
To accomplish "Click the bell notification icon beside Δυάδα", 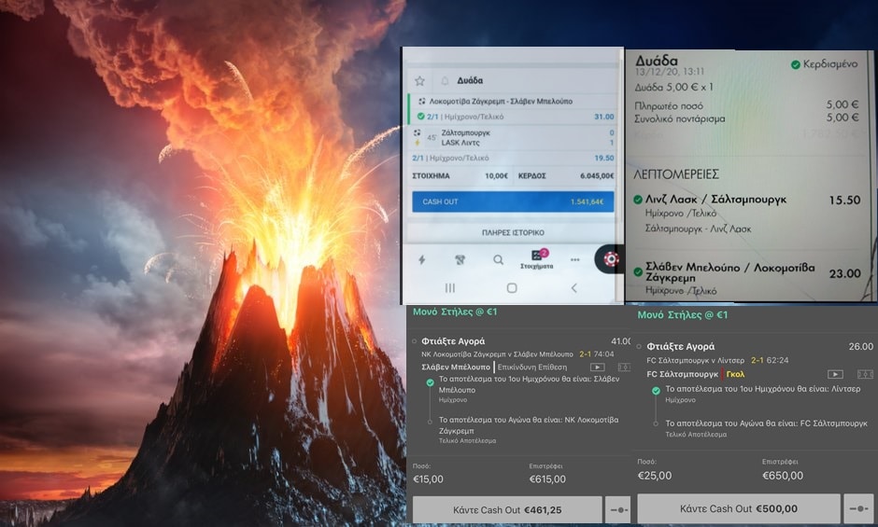I will tap(445, 81).
